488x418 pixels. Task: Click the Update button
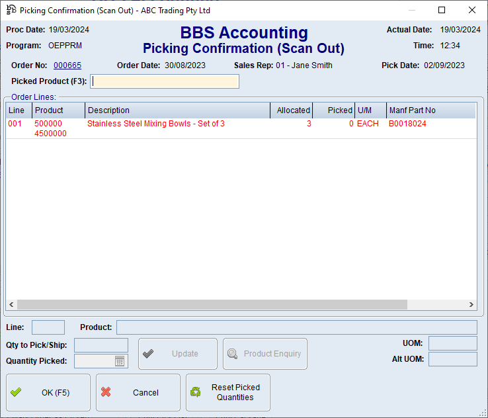click(x=178, y=354)
